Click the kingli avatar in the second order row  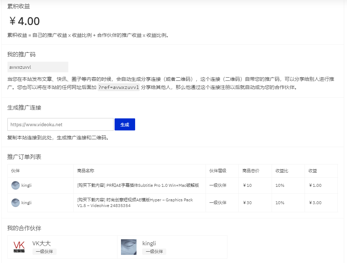[15, 202]
